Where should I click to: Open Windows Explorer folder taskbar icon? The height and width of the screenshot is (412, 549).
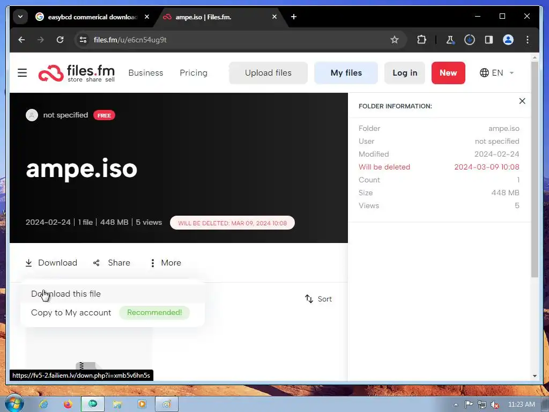click(x=117, y=404)
